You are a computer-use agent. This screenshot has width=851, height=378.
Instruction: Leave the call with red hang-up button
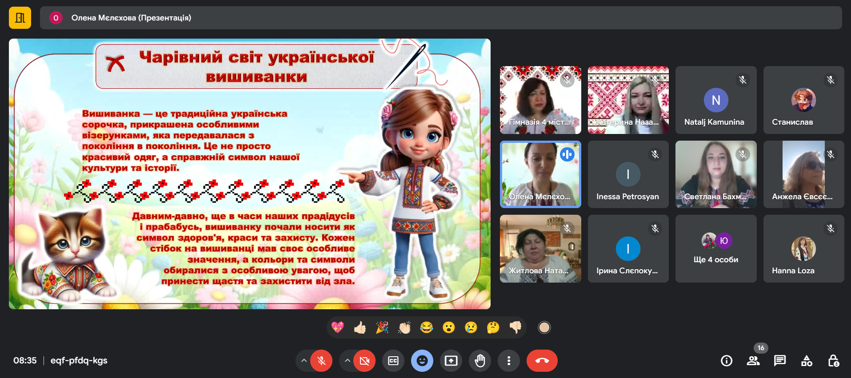[542, 361]
